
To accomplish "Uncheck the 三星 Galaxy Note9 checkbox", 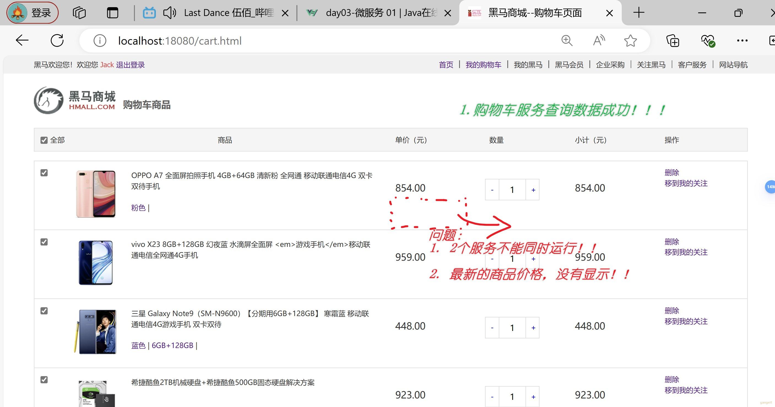I will pos(44,311).
